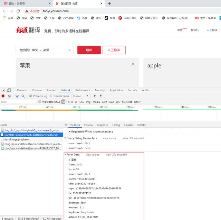Click the outlined human translation button
Viewport: 221px width, 220px height.
pos(114,50)
